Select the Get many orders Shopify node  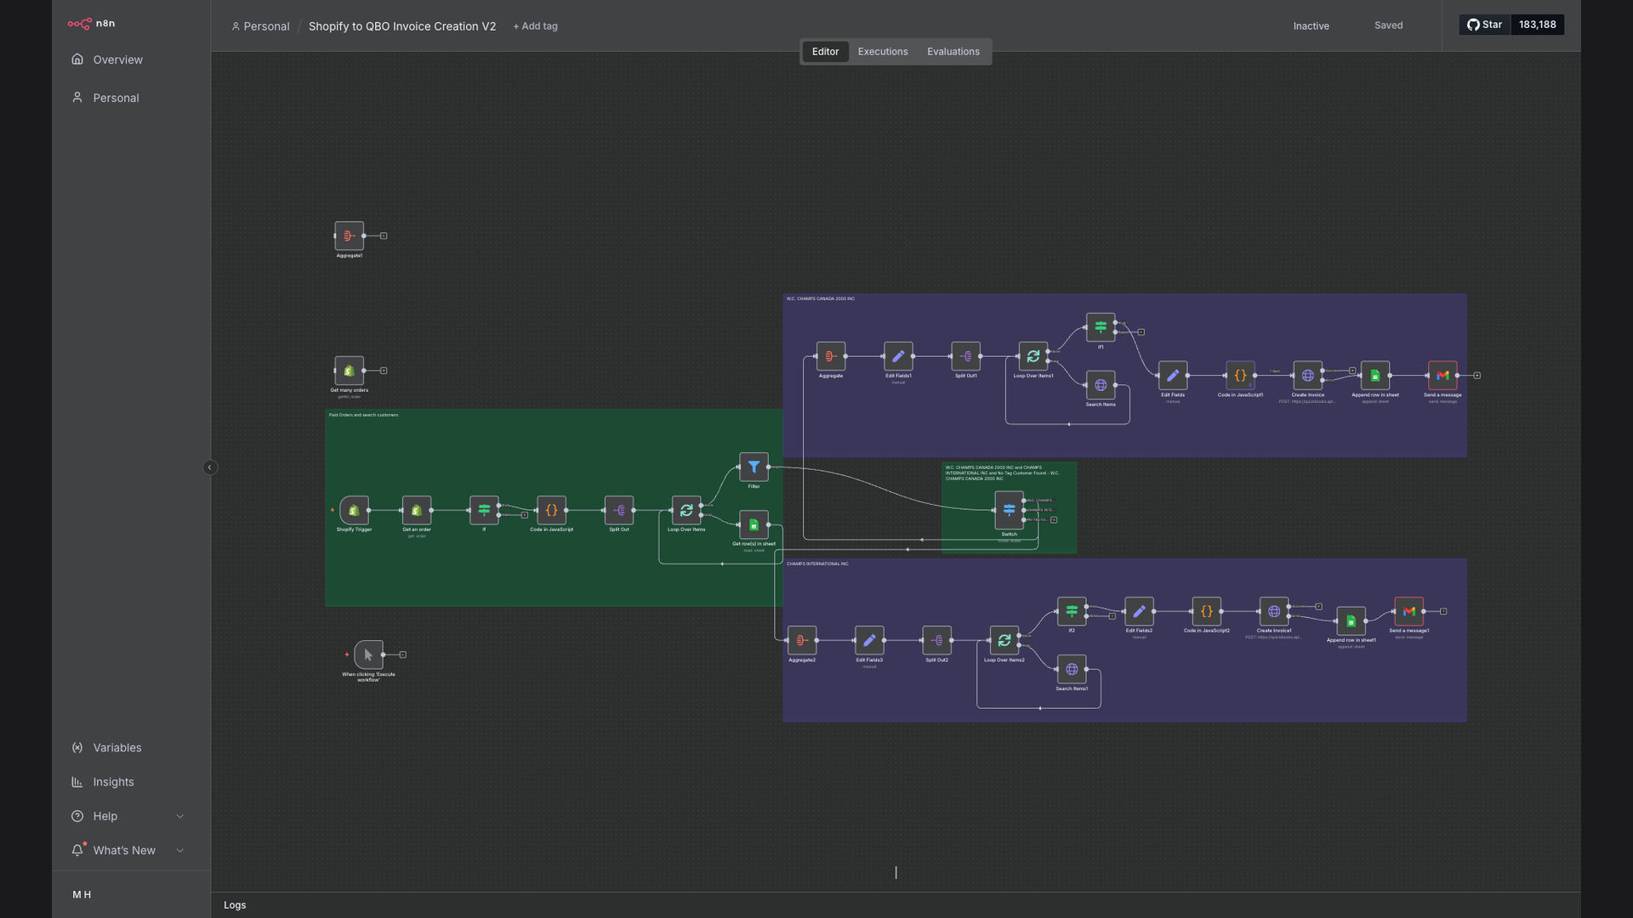349,371
